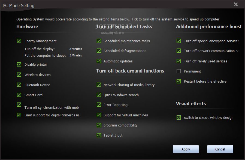Click the 'Turn off back ground functions' heading
This screenshot has height=160, width=245.
pyautogui.click(x=130, y=71)
